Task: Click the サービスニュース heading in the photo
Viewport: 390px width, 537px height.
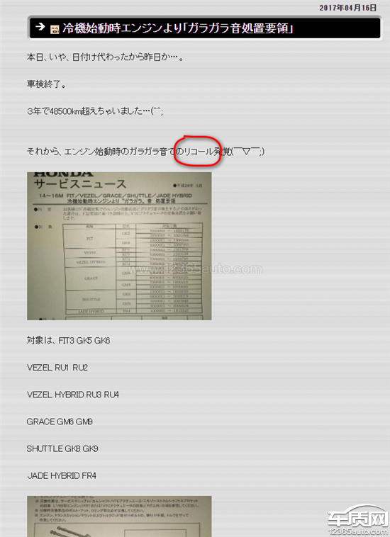Action: [x=80, y=183]
